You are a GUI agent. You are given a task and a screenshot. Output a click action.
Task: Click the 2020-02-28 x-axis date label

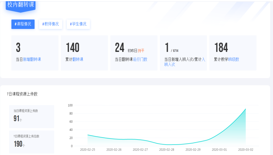tap(167, 150)
